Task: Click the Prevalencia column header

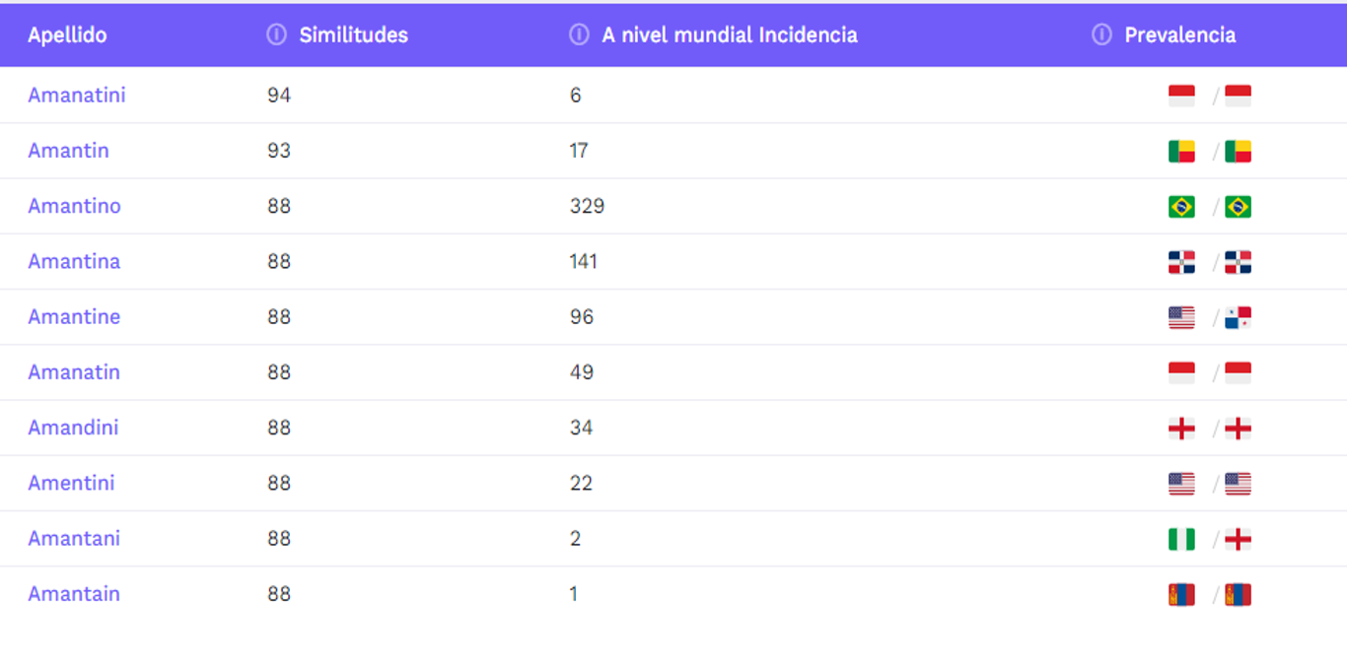Action: (x=1179, y=35)
